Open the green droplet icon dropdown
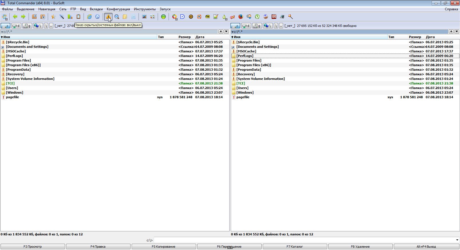 224,17
